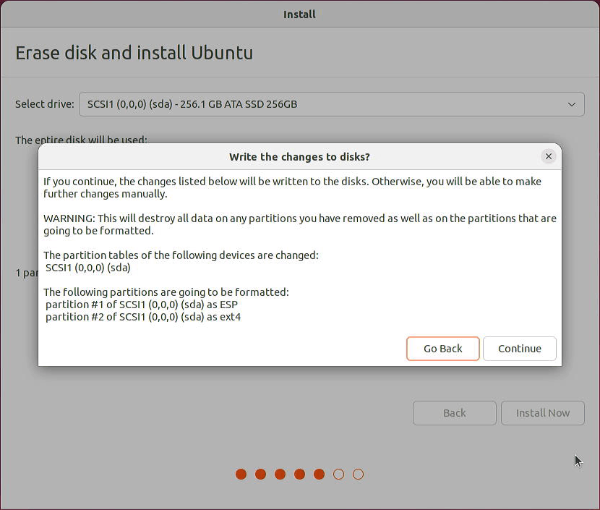Click the Install Now button
This screenshot has width=600, height=510.
click(x=543, y=413)
